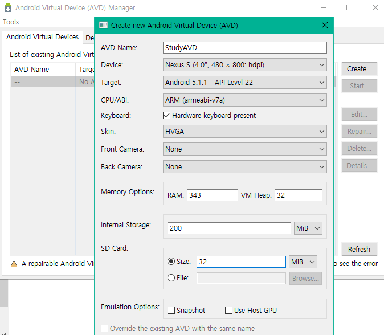Open SD Card size MiB unit dropdown
The height and width of the screenshot is (335, 384).
[x=303, y=262]
